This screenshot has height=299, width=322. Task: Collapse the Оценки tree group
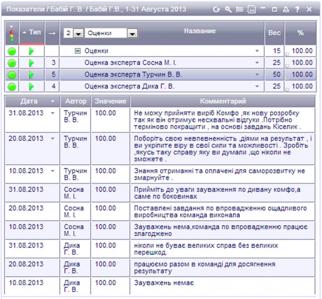tap(77, 51)
